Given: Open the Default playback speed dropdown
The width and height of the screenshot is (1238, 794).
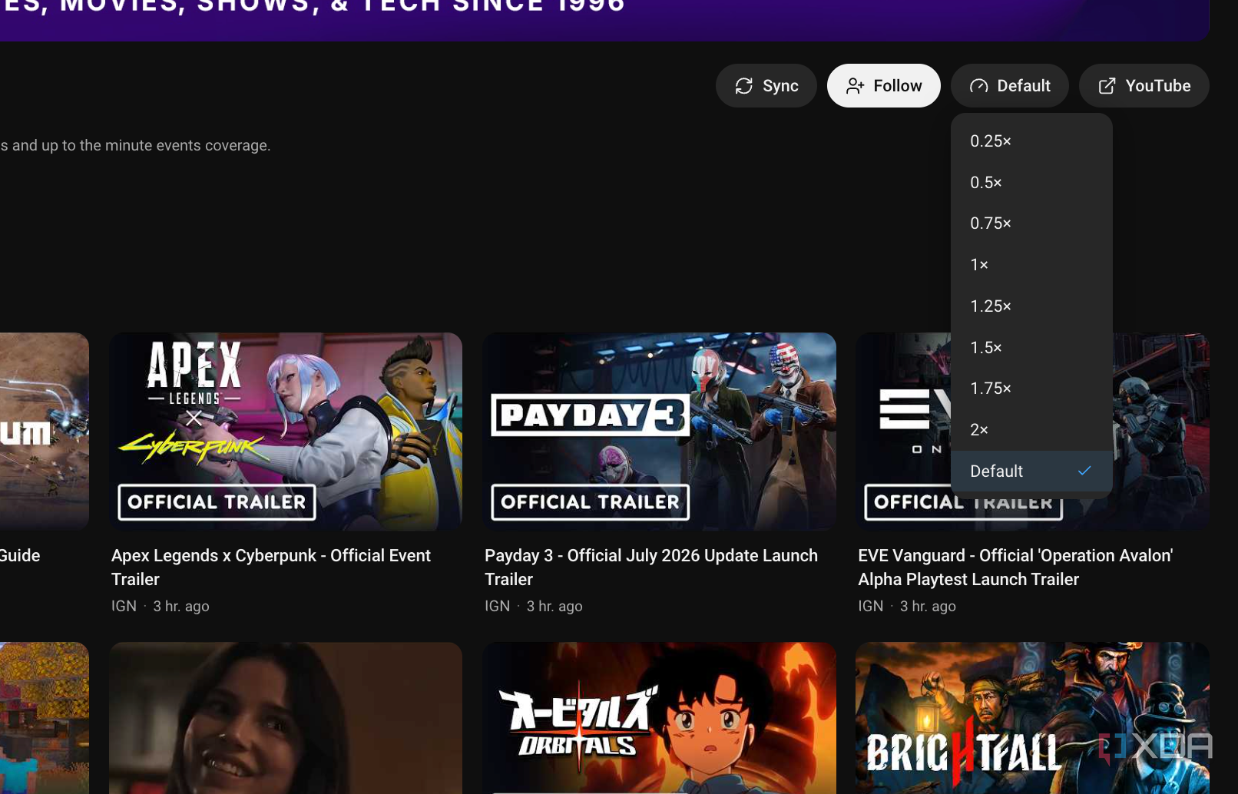Looking at the screenshot, I should click(1009, 85).
